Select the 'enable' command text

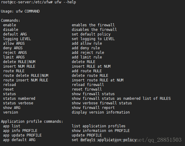click(10, 25)
